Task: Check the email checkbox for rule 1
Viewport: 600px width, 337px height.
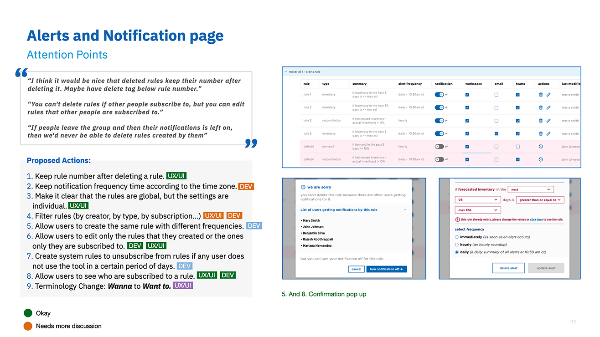Action: (x=497, y=95)
